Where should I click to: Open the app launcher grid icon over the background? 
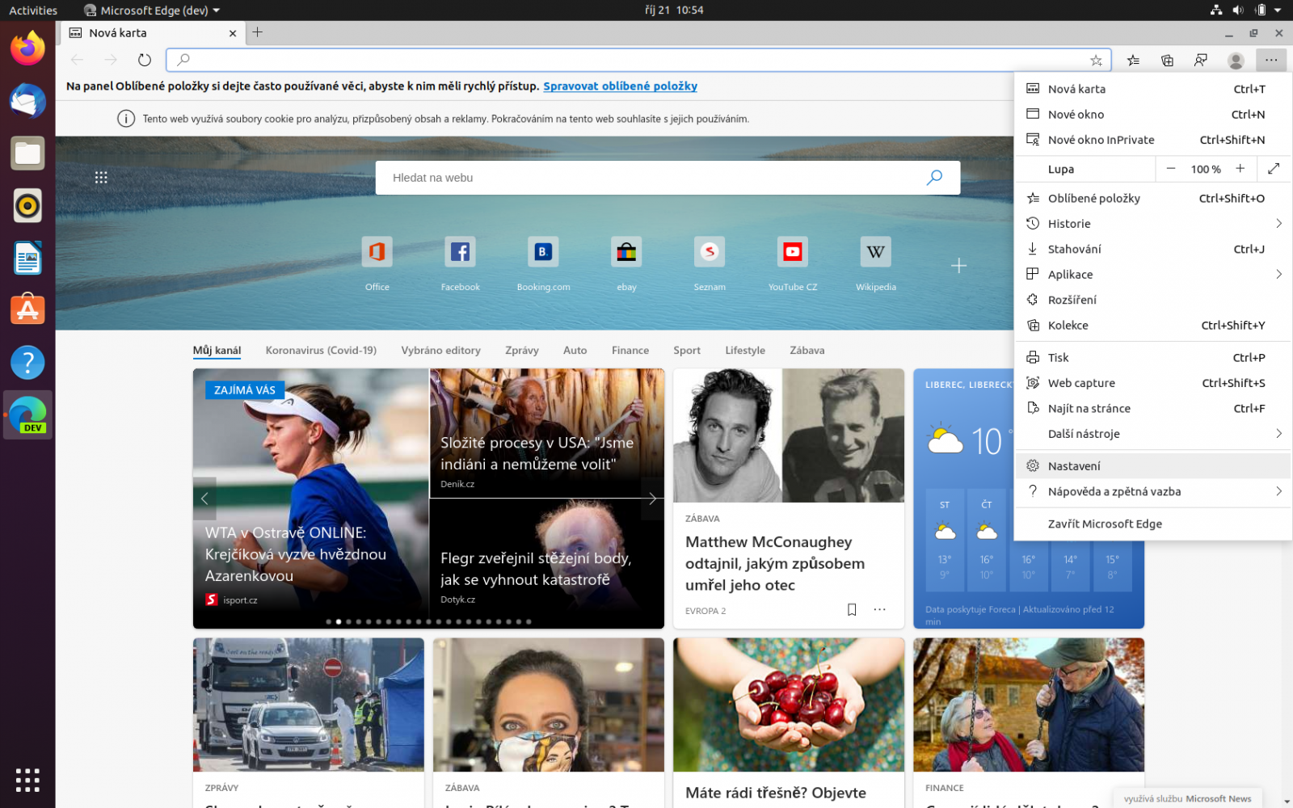(x=101, y=177)
